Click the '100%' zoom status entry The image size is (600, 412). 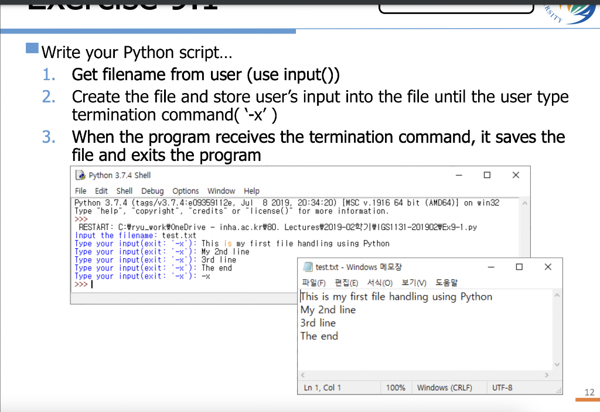[x=396, y=387]
